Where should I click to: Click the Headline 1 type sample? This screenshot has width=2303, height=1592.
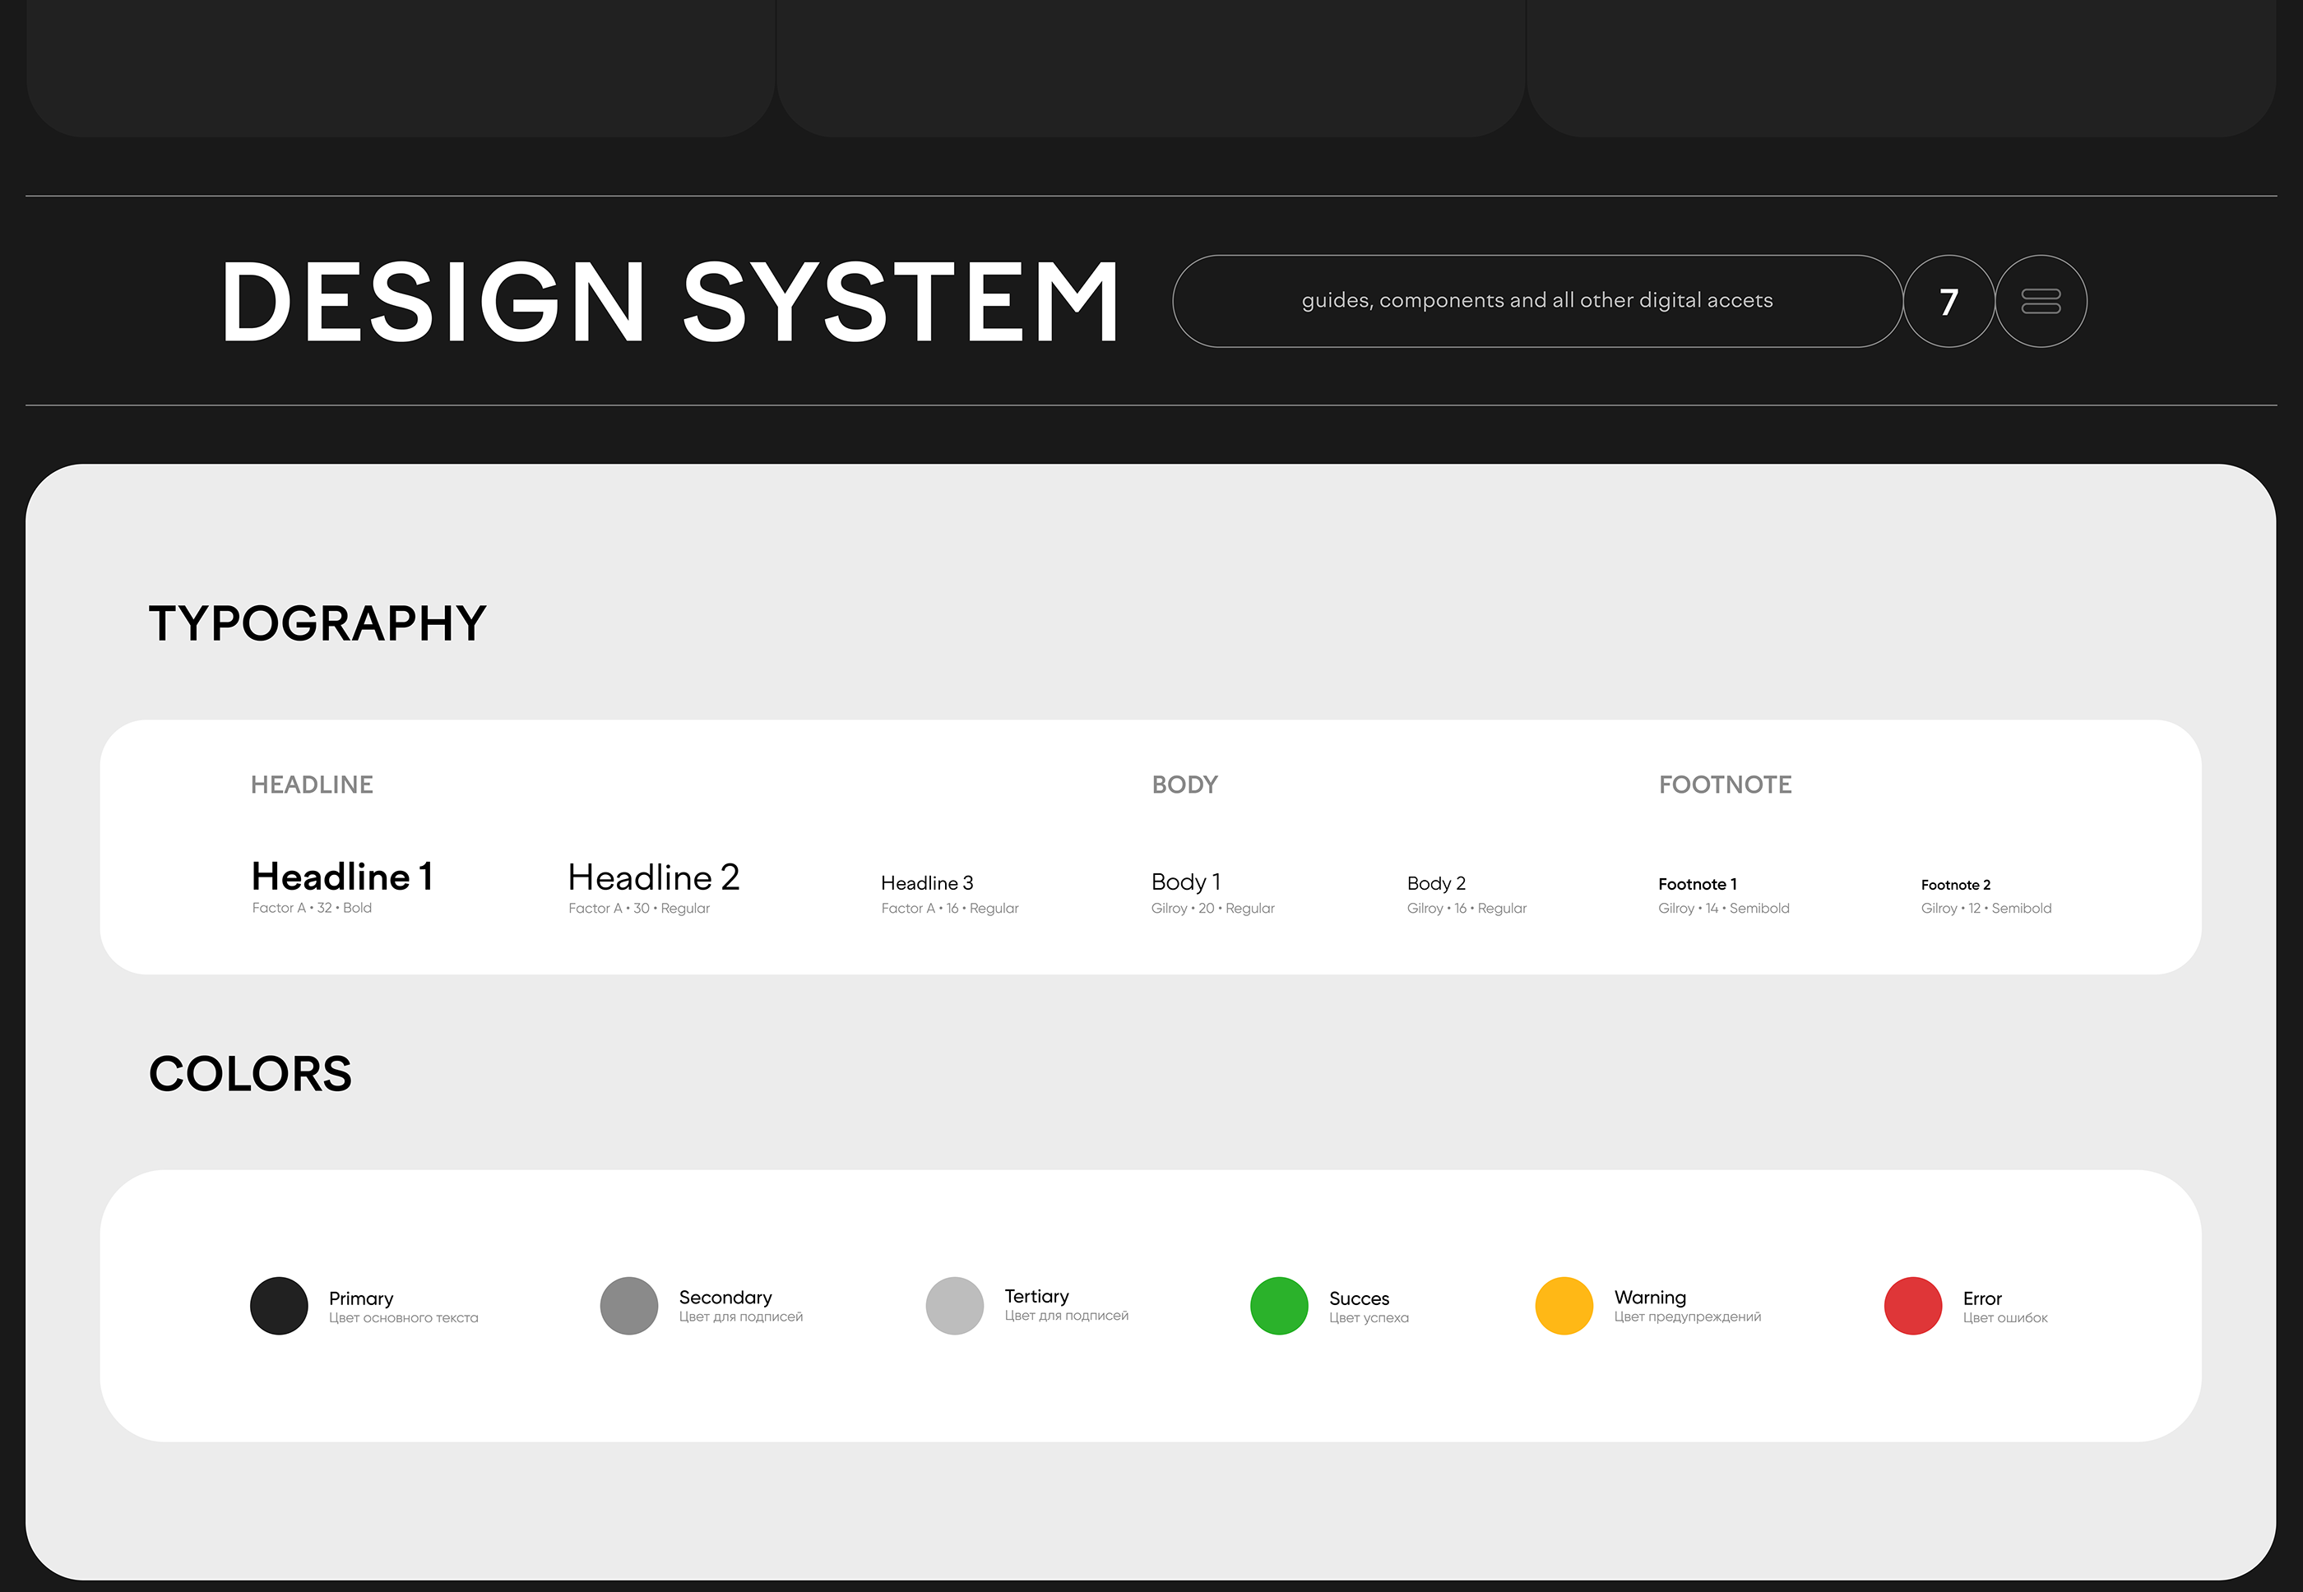[x=342, y=877]
